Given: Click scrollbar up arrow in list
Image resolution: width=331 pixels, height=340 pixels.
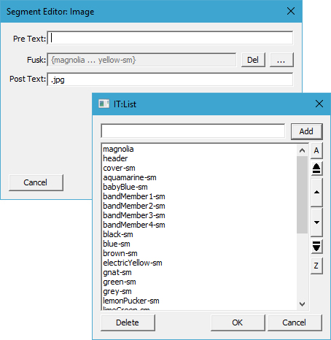Looking at the screenshot, I should click(302, 150).
